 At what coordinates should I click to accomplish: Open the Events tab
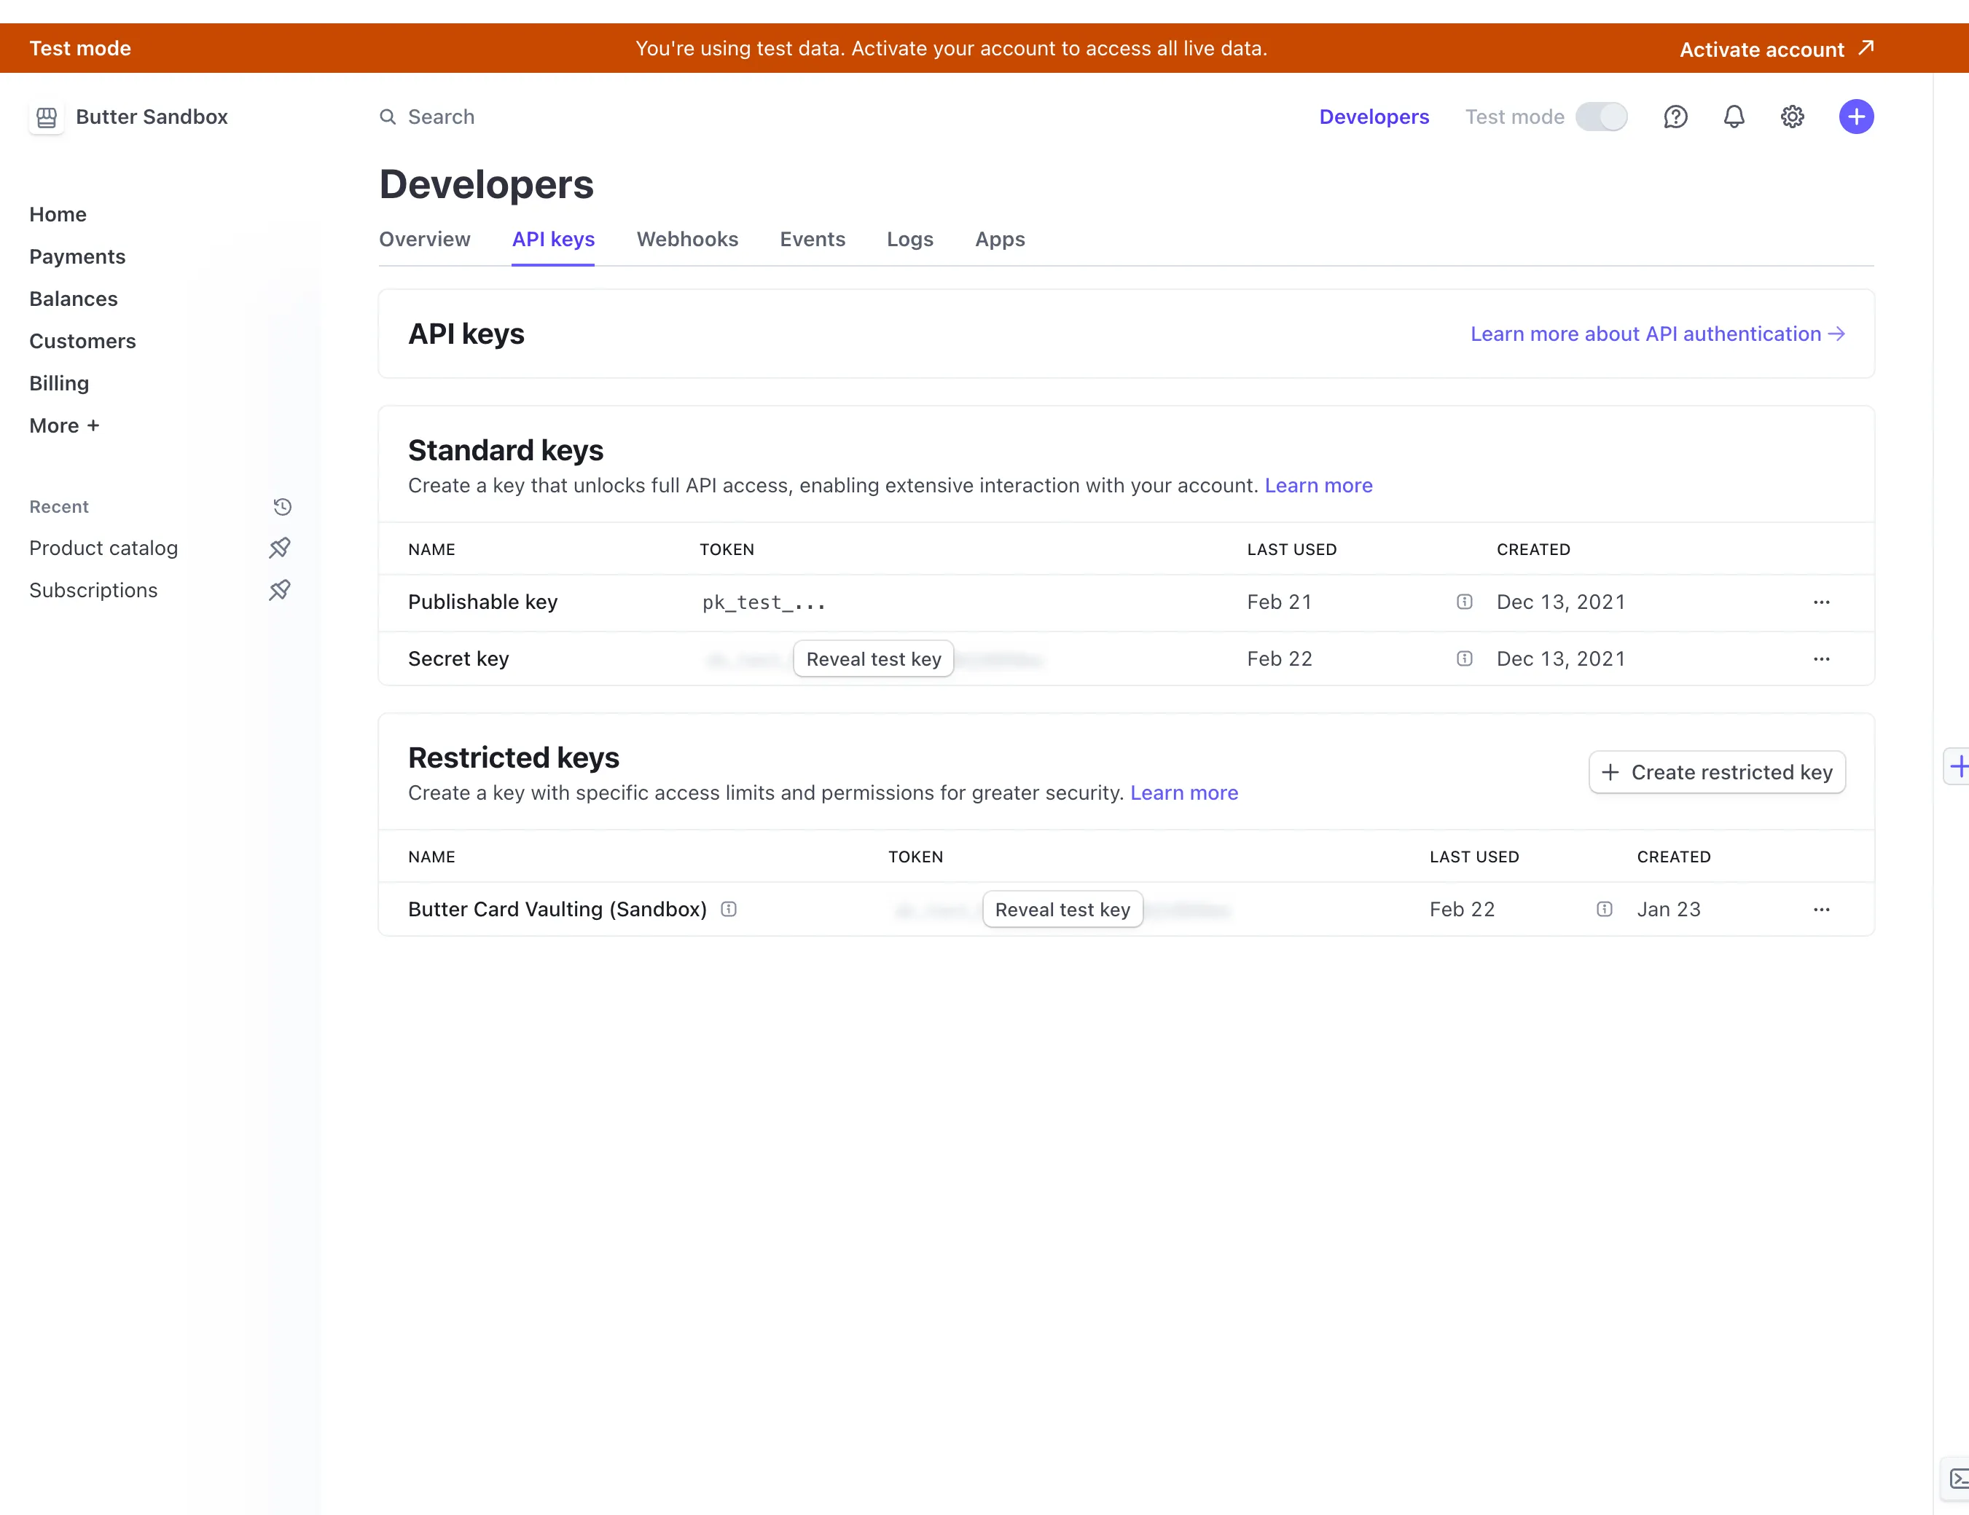click(813, 240)
